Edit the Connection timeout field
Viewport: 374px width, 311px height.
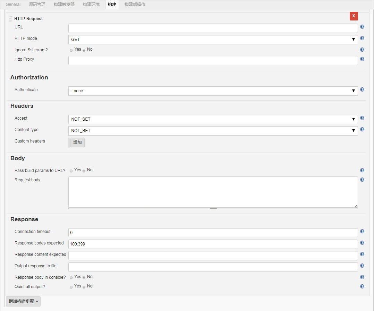click(213, 233)
